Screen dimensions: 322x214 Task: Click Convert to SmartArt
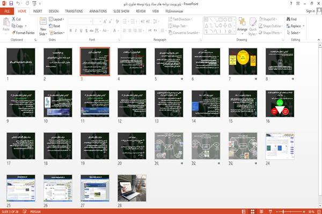(184, 33)
